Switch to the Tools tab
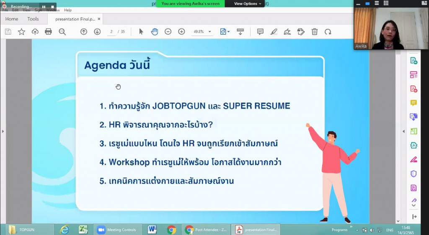Screen dimensions: 429x235 pos(33,19)
